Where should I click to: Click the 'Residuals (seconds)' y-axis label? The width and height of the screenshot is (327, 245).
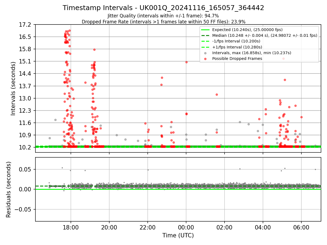[8, 189]
